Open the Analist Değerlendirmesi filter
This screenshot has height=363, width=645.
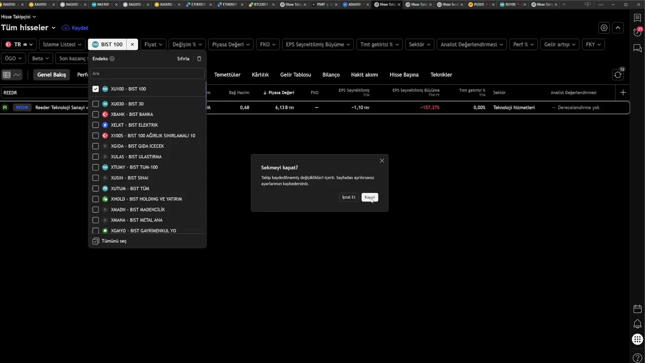pyautogui.click(x=472, y=44)
